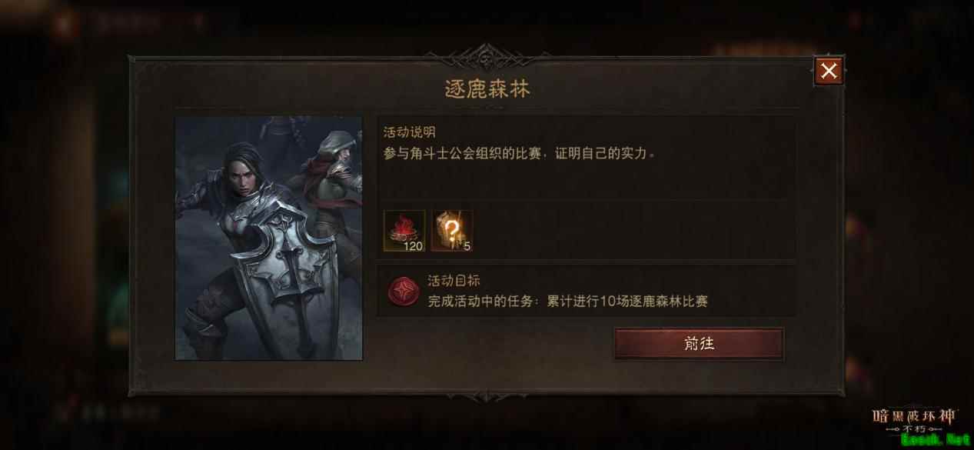Click the green Losck.Net watermark
This screenshot has height=450, width=974.
click(936, 441)
